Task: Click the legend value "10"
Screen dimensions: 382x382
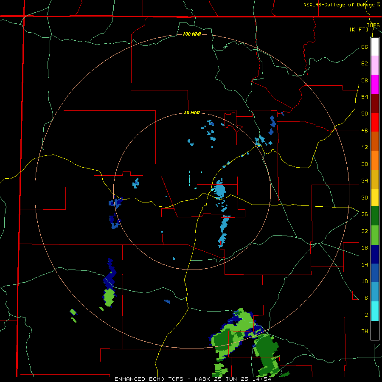Action: 365,281
